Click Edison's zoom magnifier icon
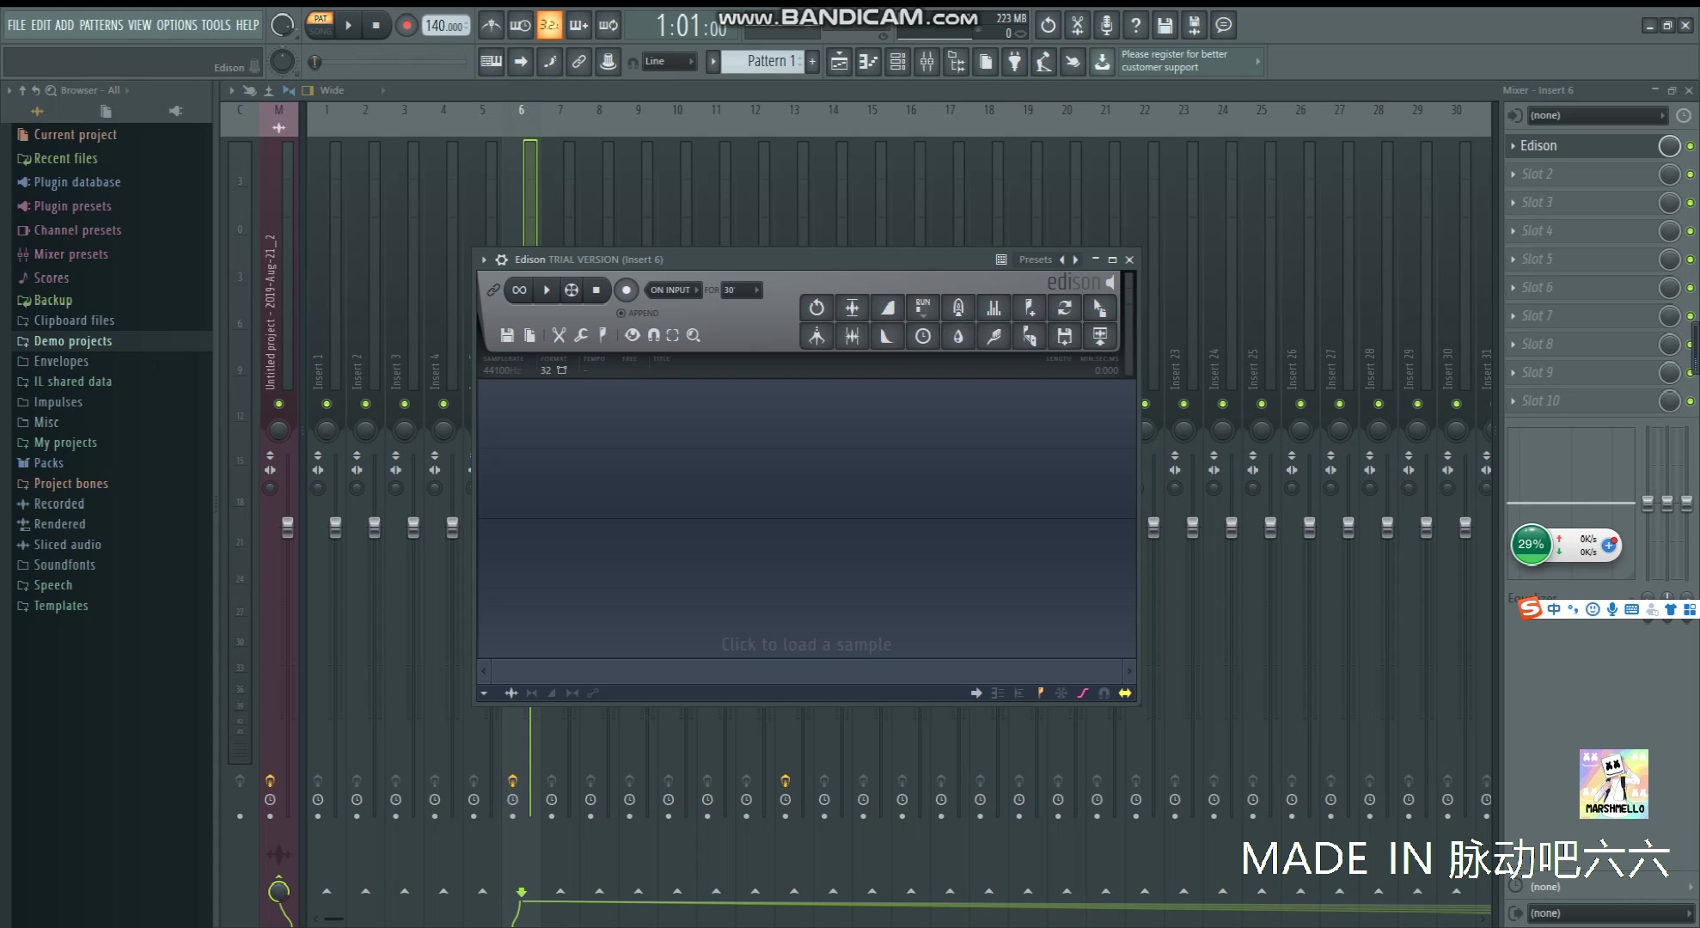 coord(694,335)
